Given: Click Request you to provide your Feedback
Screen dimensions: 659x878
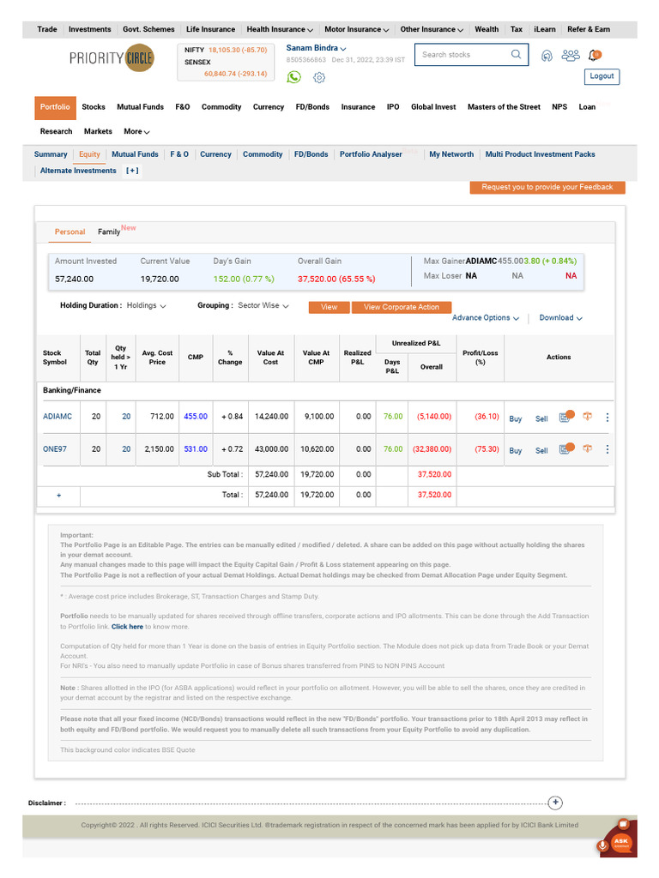Looking at the screenshot, I should tap(547, 187).
